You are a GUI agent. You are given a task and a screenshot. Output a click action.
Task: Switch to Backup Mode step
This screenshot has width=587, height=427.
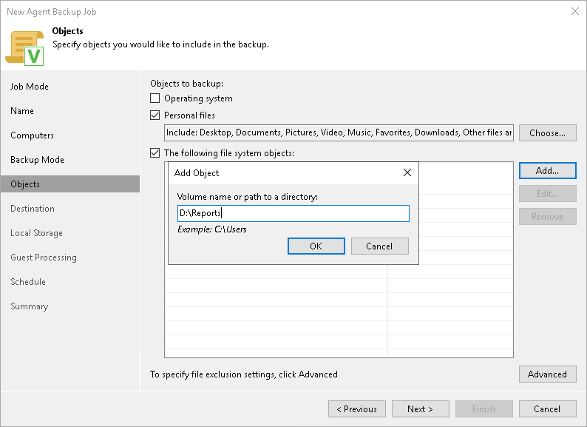37,160
